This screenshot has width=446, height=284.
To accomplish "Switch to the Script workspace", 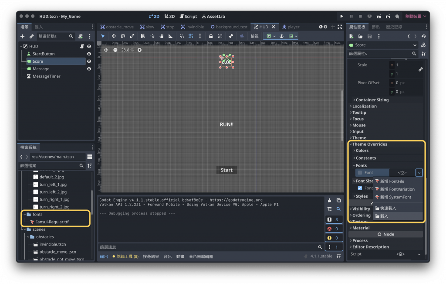I will click(188, 16).
